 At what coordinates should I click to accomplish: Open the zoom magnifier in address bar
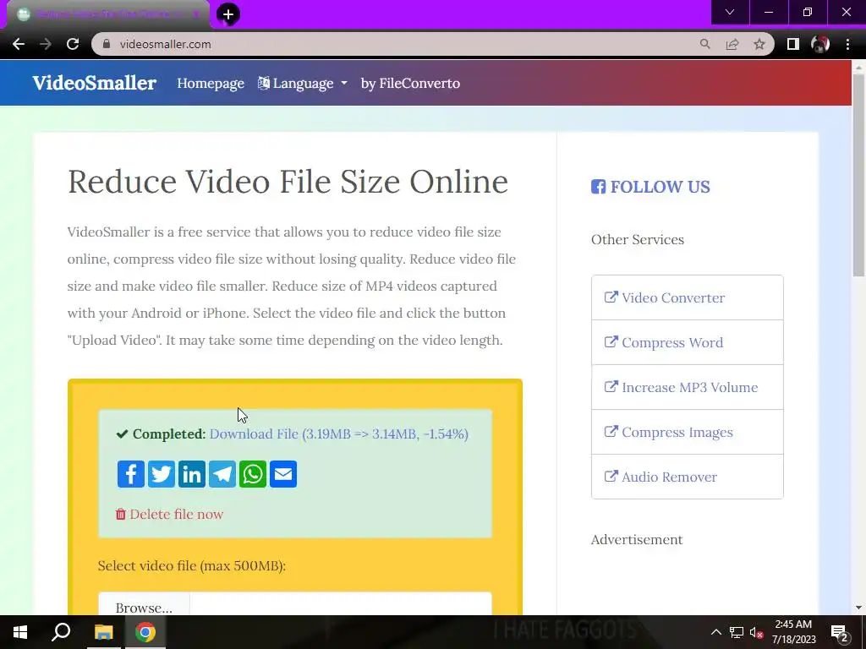(x=704, y=44)
